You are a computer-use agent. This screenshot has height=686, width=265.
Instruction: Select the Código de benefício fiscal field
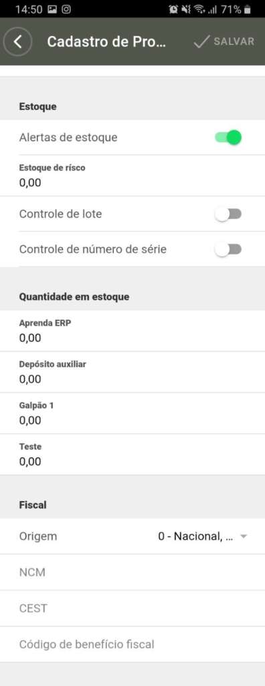(x=132, y=644)
